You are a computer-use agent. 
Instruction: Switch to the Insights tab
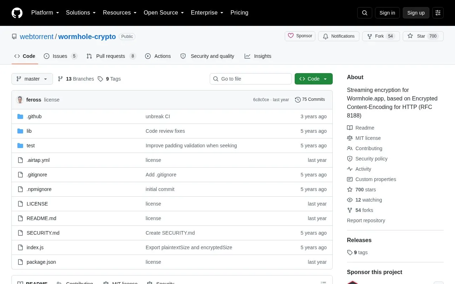click(x=258, y=56)
